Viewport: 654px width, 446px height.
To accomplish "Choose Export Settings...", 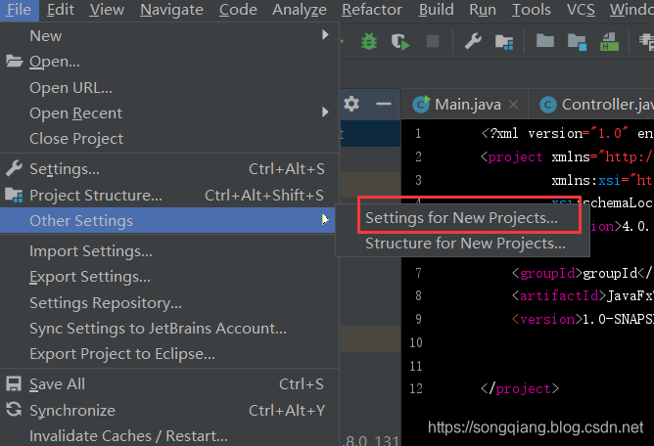I will 169,277.
